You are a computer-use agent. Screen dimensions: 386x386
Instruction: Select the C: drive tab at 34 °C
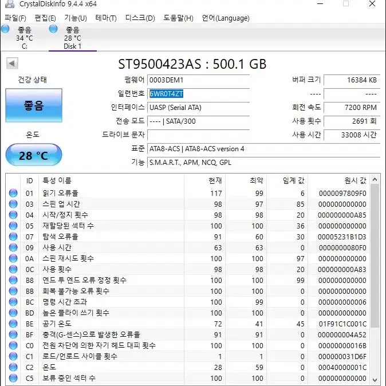pyautogui.click(x=24, y=37)
